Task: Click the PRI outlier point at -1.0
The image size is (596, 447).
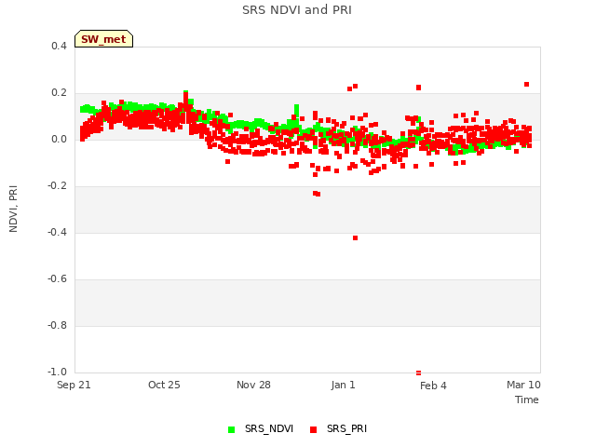Action: [418, 372]
